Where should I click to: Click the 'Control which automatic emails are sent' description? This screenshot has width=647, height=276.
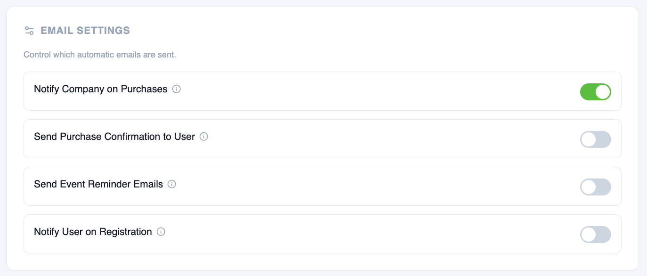pyautogui.click(x=100, y=55)
